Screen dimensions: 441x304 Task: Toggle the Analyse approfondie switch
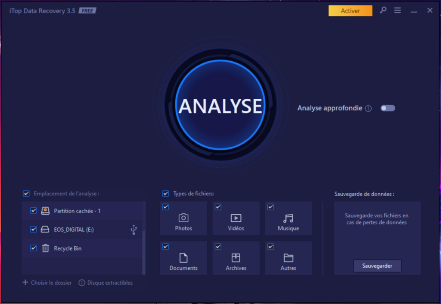(x=388, y=108)
